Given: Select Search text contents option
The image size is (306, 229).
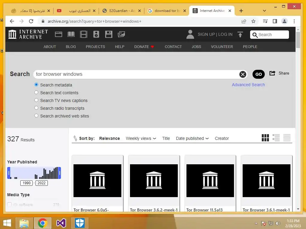Looking at the screenshot, I should (x=36, y=92).
